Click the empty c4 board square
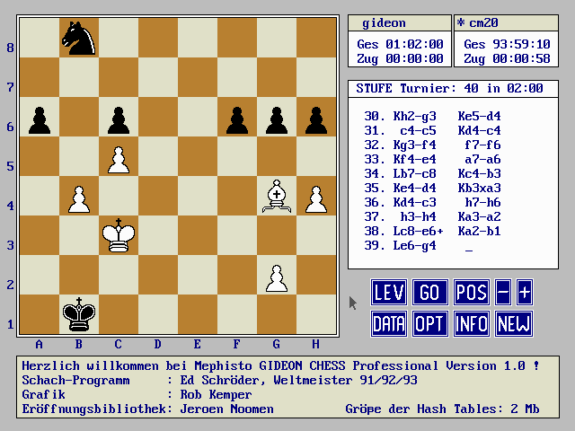The height and width of the screenshot is (431, 575). click(119, 196)
